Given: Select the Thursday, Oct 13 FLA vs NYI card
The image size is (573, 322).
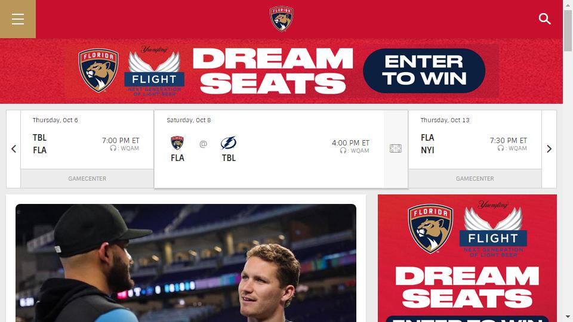Looking at the screenshot, I should (475, 140).
